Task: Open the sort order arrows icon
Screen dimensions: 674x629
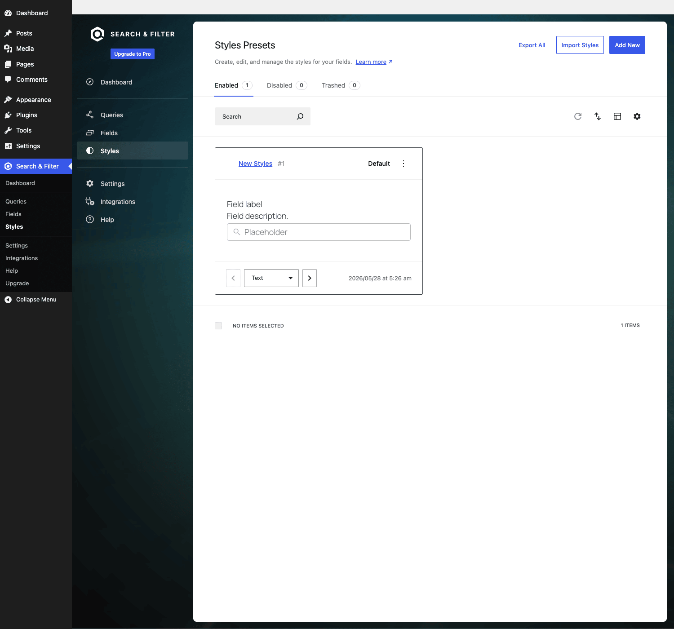Action: coord(598,116)
